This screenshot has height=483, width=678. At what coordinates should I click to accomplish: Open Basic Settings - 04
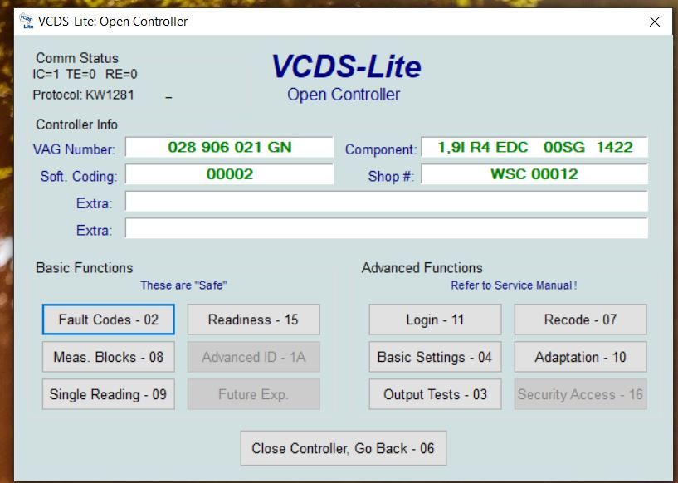coord(435,357)
